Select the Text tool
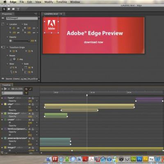This screenshot has height=164, width=164. (18, 9)
